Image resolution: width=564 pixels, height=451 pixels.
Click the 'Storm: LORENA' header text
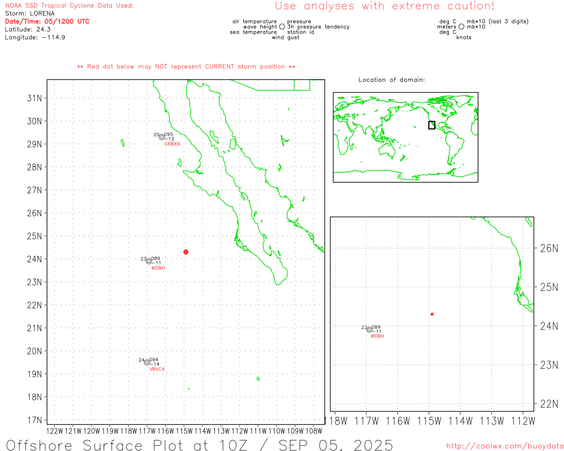(30, 14)
